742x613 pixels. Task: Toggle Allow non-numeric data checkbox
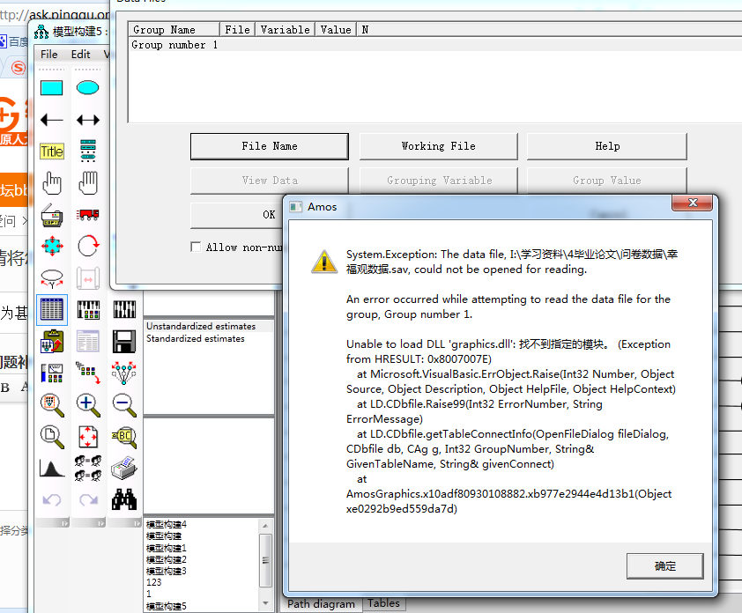(x=196, y=247)
